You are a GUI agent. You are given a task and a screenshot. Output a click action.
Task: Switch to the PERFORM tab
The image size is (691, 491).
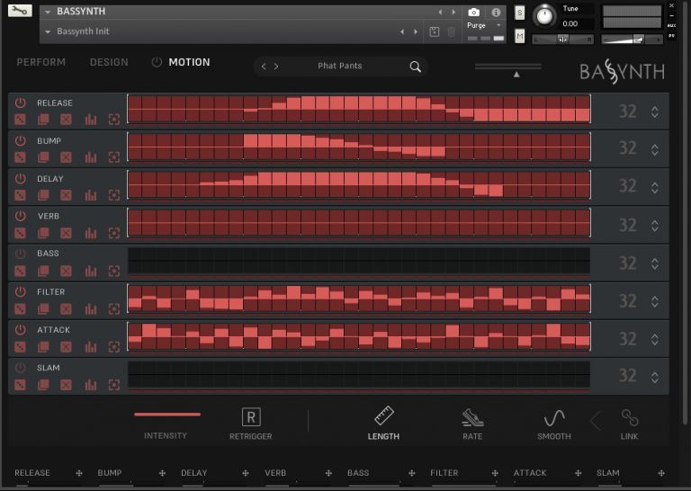point(41,62)
